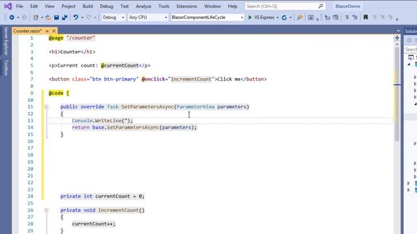
Task: Click the ParameterView type in method signature
Action: coord(195,107)
